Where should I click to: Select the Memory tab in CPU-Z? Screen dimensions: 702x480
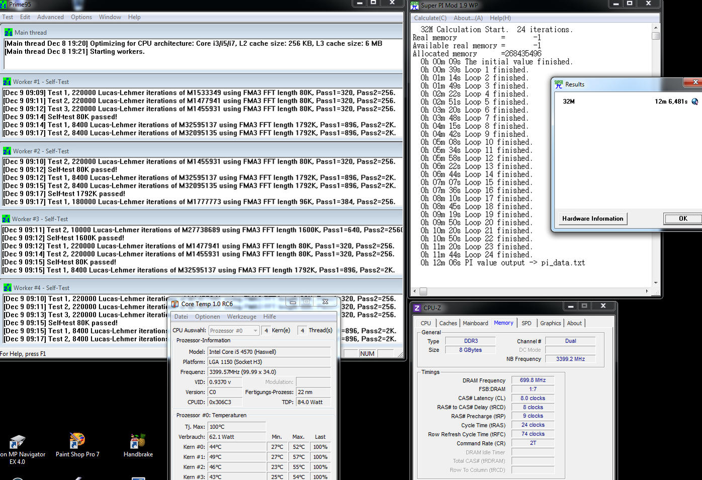(x=503, y=323)
